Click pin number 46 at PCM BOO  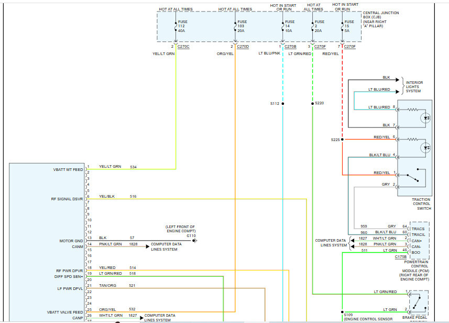click(404, 250)
